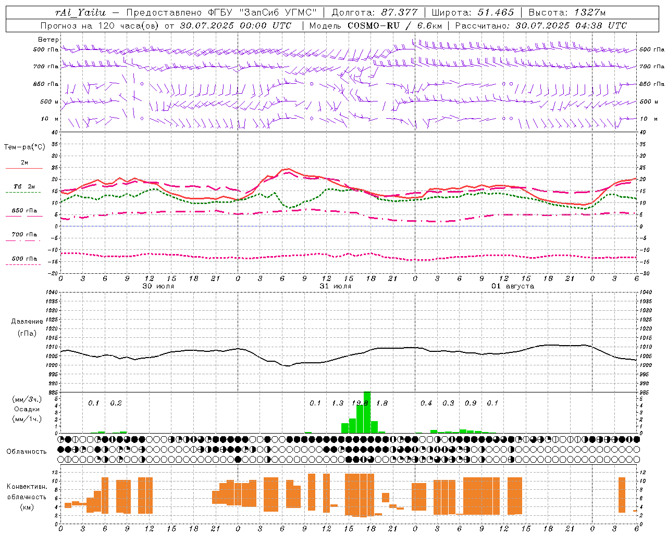Click the 500 гПа temperature legend entry
Screen dimensions: 667x533
pos(24,259)
